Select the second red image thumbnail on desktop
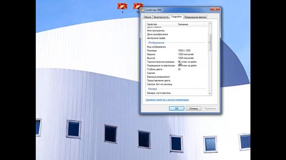286x160 pixels. 138,6
